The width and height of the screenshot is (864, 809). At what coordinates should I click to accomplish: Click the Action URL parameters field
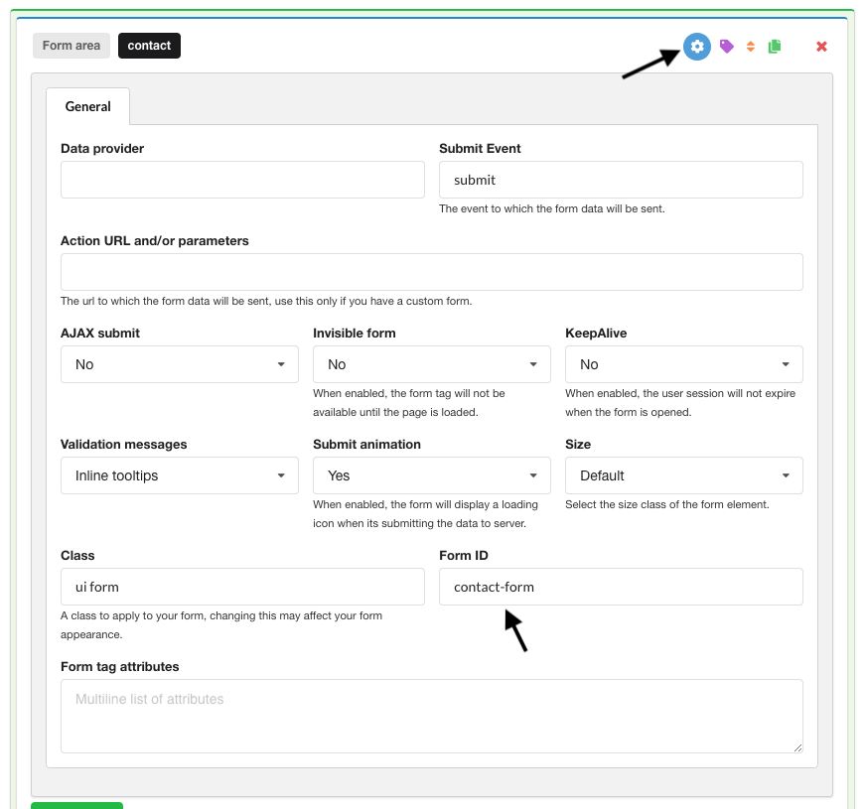click(x=431, y=271)
